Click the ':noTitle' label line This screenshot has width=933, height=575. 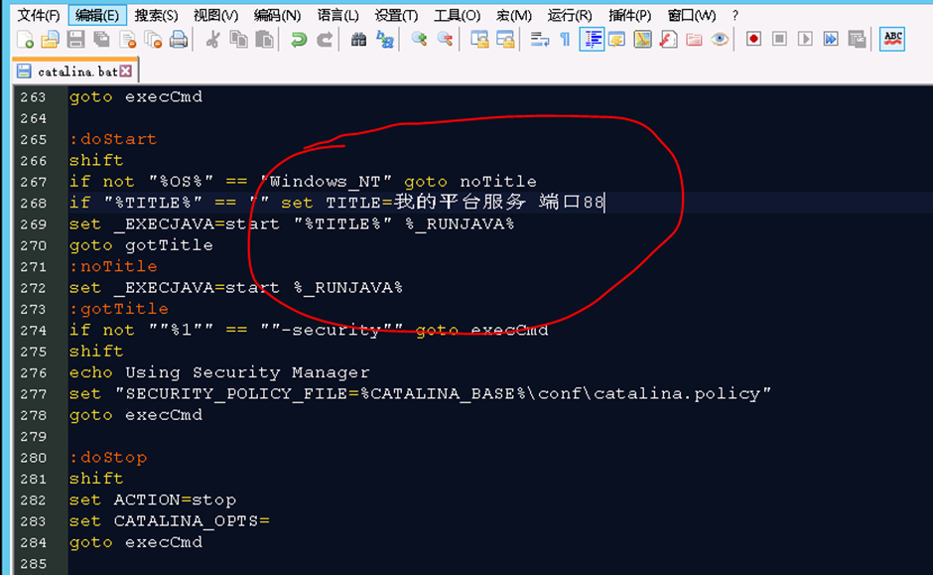113,267
